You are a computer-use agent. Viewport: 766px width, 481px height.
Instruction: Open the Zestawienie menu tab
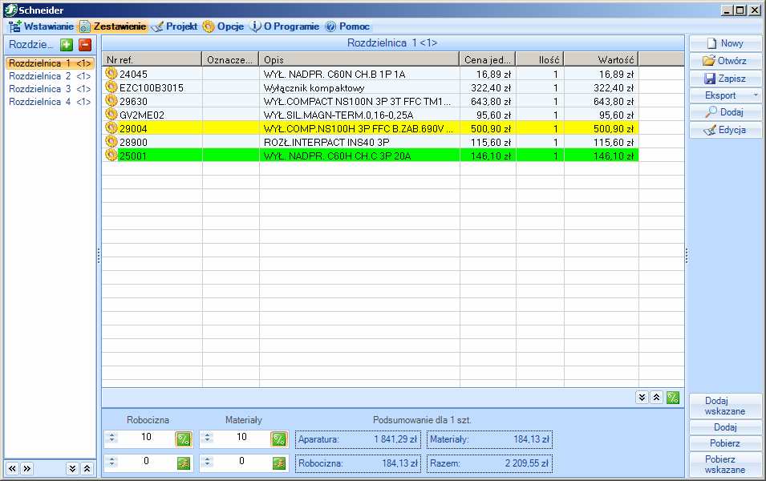tap(113, 26)
